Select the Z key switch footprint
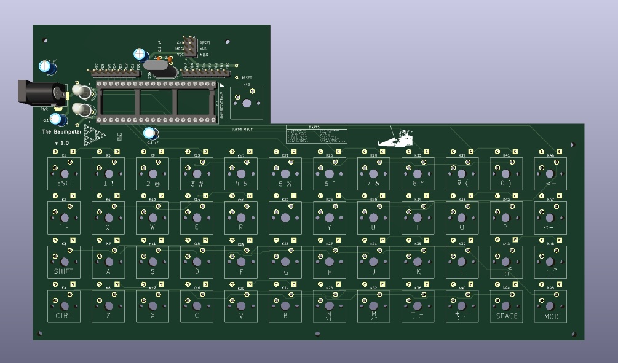This screenshot has height=363, width=618. [x=108, y=306]
